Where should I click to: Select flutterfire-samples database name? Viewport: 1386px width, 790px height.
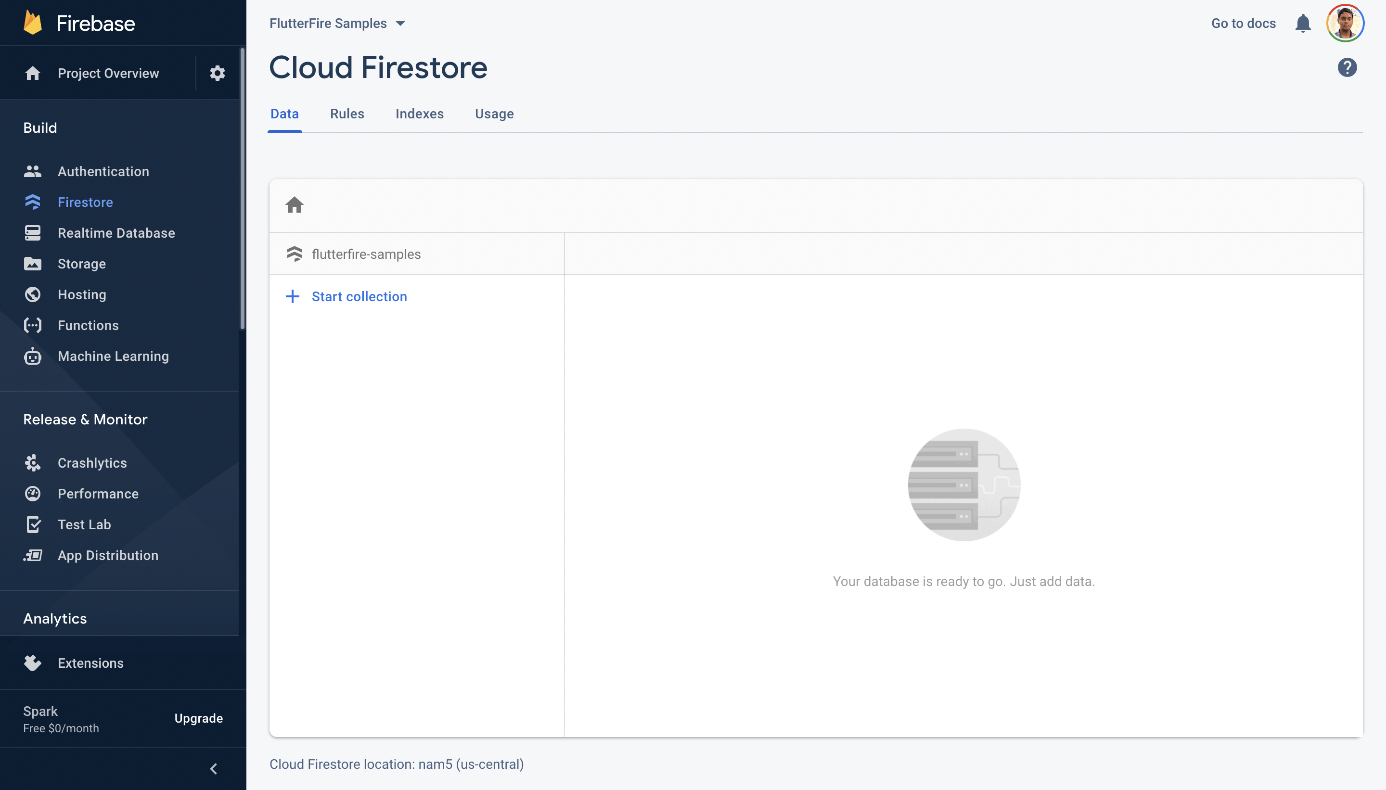[x=366, y=254]
